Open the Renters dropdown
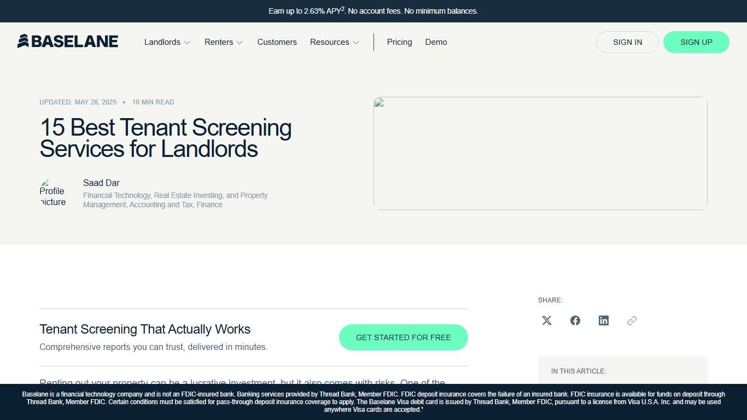Image resolution: width=747 pixels, height=420 pixels. click(223, 42)
